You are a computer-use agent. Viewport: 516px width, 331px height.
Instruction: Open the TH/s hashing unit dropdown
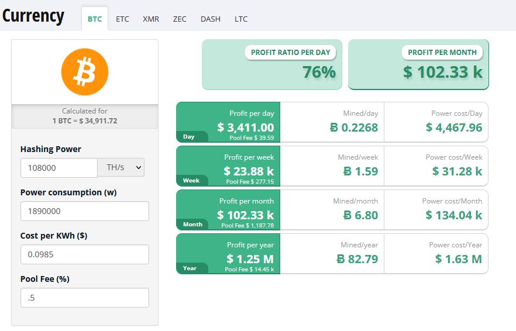pos(121,168)
